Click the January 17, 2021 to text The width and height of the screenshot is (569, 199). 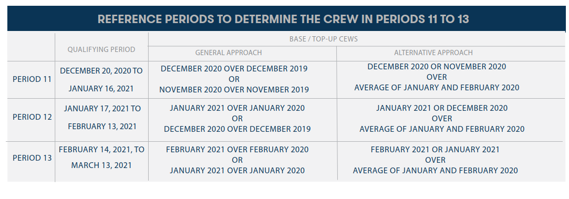coord(102,108)
